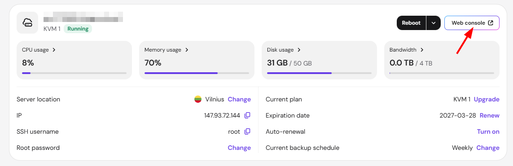The height and width of the screenshot is (166, 513).
Task: Turn on auto-renewal
Action: (x=488, y=132)
